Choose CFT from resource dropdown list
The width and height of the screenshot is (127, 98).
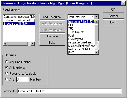tap(81, 25)
